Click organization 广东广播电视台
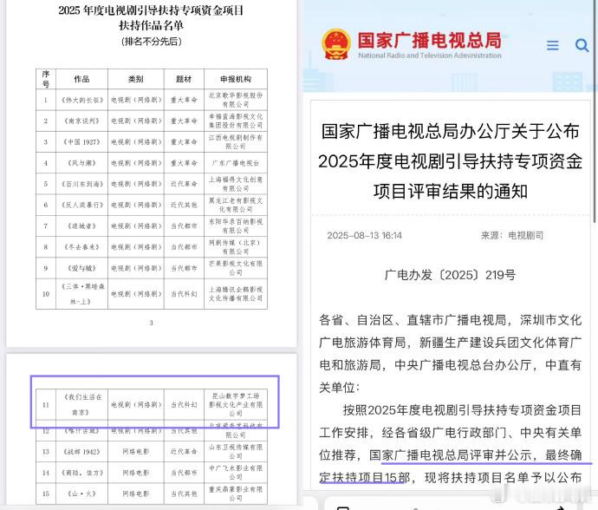 point(236,163)
